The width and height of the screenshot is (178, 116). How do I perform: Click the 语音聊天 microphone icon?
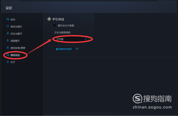8,41
